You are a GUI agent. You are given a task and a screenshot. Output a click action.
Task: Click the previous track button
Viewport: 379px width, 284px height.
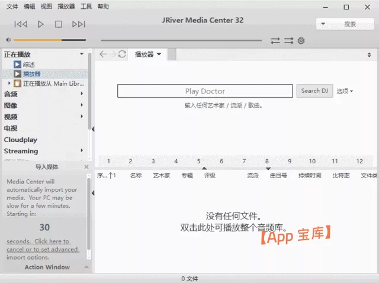[21, 24]
